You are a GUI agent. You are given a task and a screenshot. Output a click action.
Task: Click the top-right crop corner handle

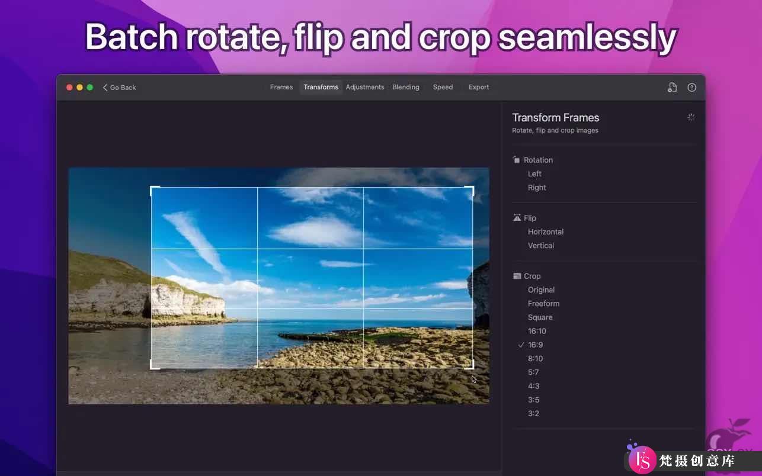pos(470,190)
